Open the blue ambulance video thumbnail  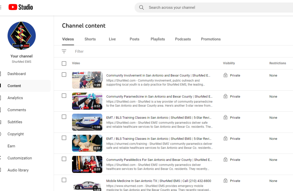87,122
